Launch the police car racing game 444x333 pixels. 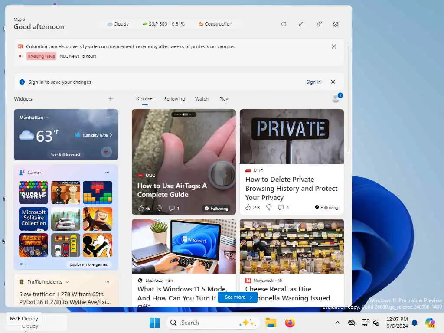click(66, 219)
